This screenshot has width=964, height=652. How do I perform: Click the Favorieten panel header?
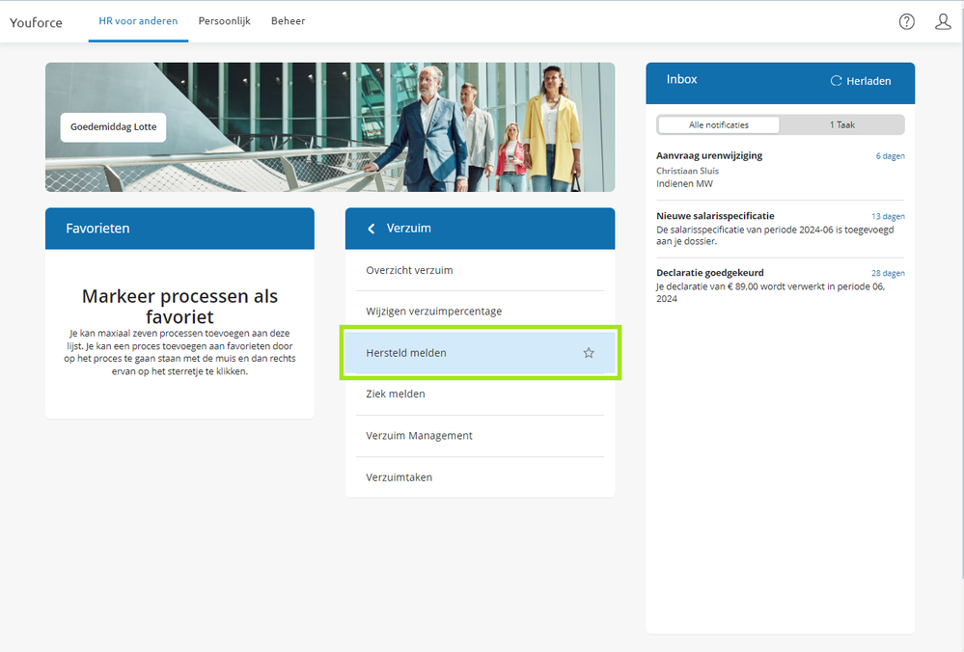point(179,229)
